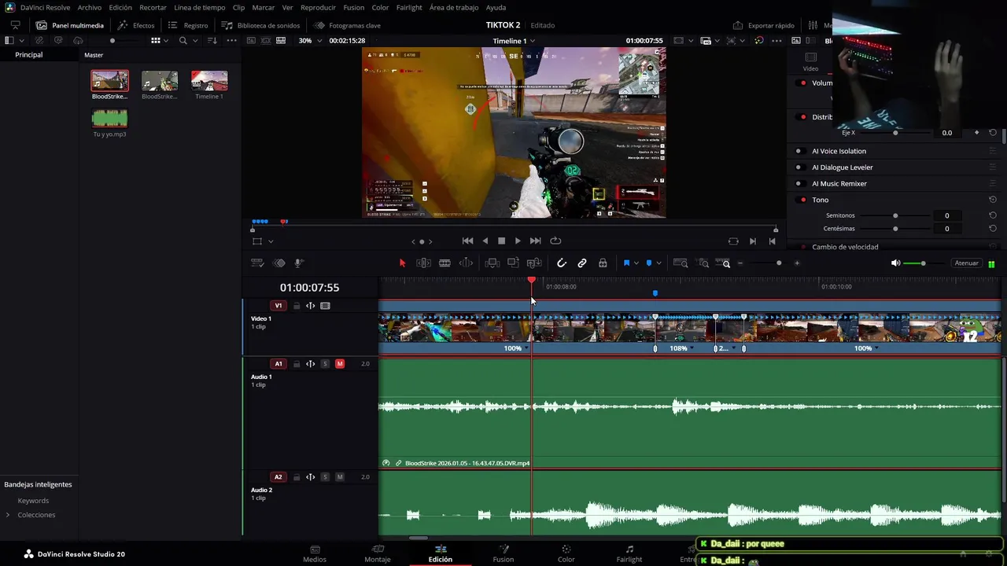Toggle the position lock padlock icon
1007x566 pixels.
click(603, 263)
